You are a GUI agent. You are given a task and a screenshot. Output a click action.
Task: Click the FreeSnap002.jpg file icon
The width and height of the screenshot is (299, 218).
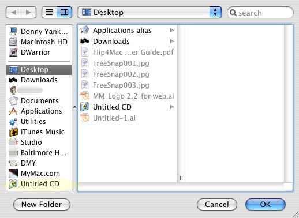point(85,74)
